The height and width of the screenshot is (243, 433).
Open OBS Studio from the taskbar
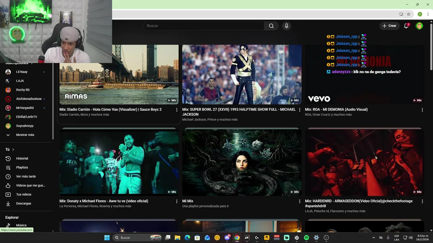326,238
